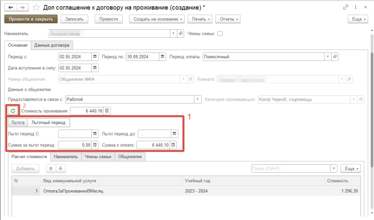Switch to the Основная tab
Viewport: 374px width, 220px height.
tap(17, 45)
